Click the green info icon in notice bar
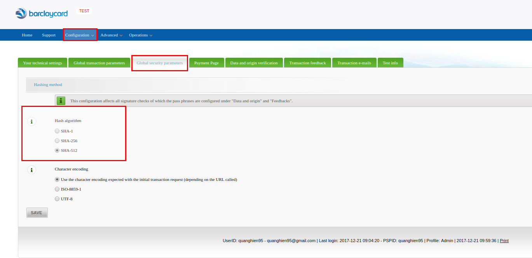Image resolution: width=532 pixels, height=258 pixels. tap(61, 101)
